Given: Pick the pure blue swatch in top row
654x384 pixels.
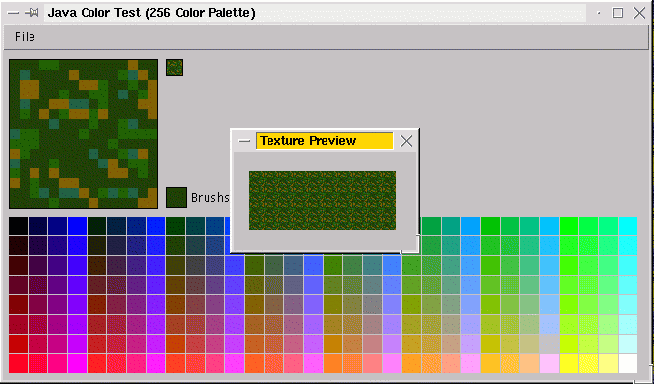Looking at the screenshot, I should tap(77, 225).
